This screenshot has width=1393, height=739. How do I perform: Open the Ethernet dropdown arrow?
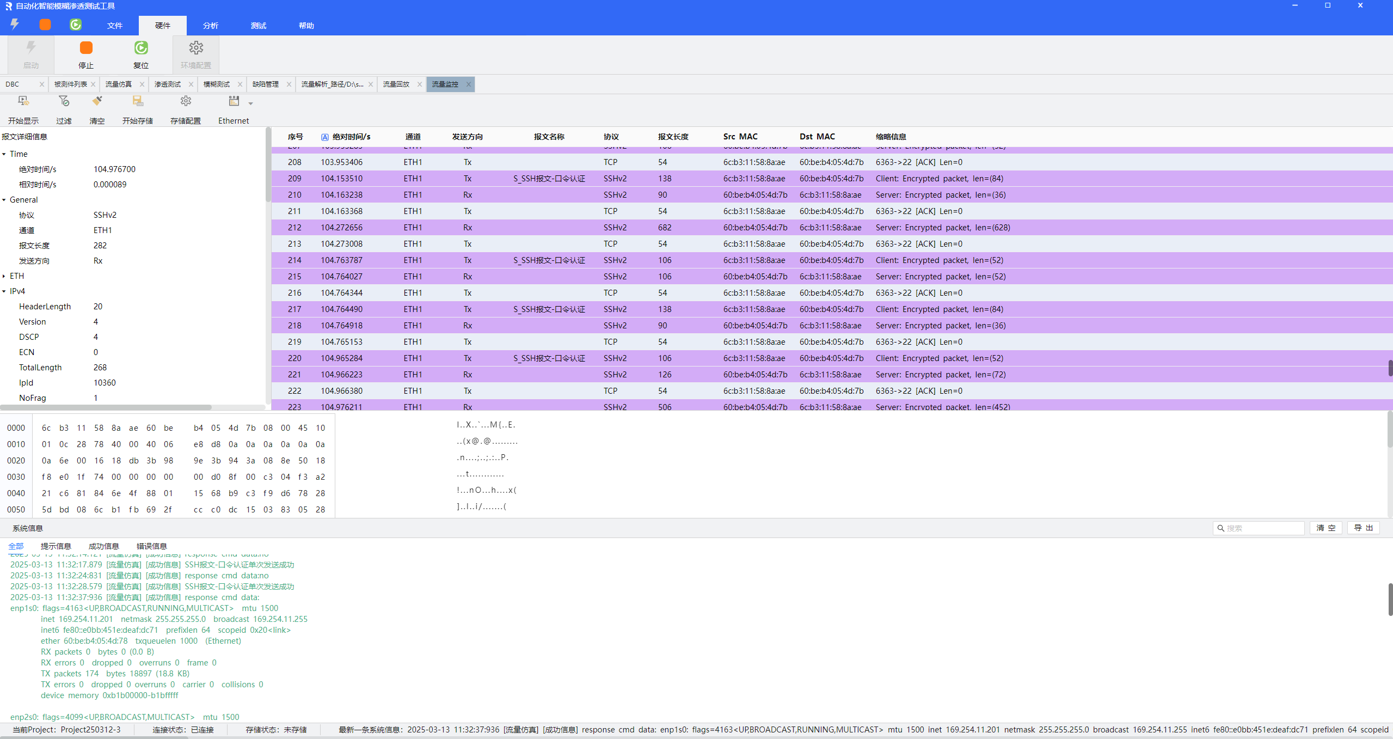click(251, 103)
